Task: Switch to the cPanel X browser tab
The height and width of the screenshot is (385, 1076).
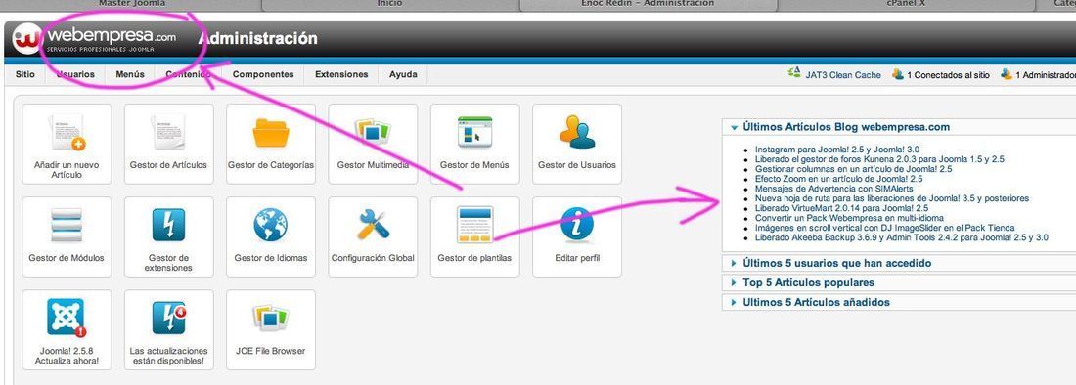Action: click(906, 4)
